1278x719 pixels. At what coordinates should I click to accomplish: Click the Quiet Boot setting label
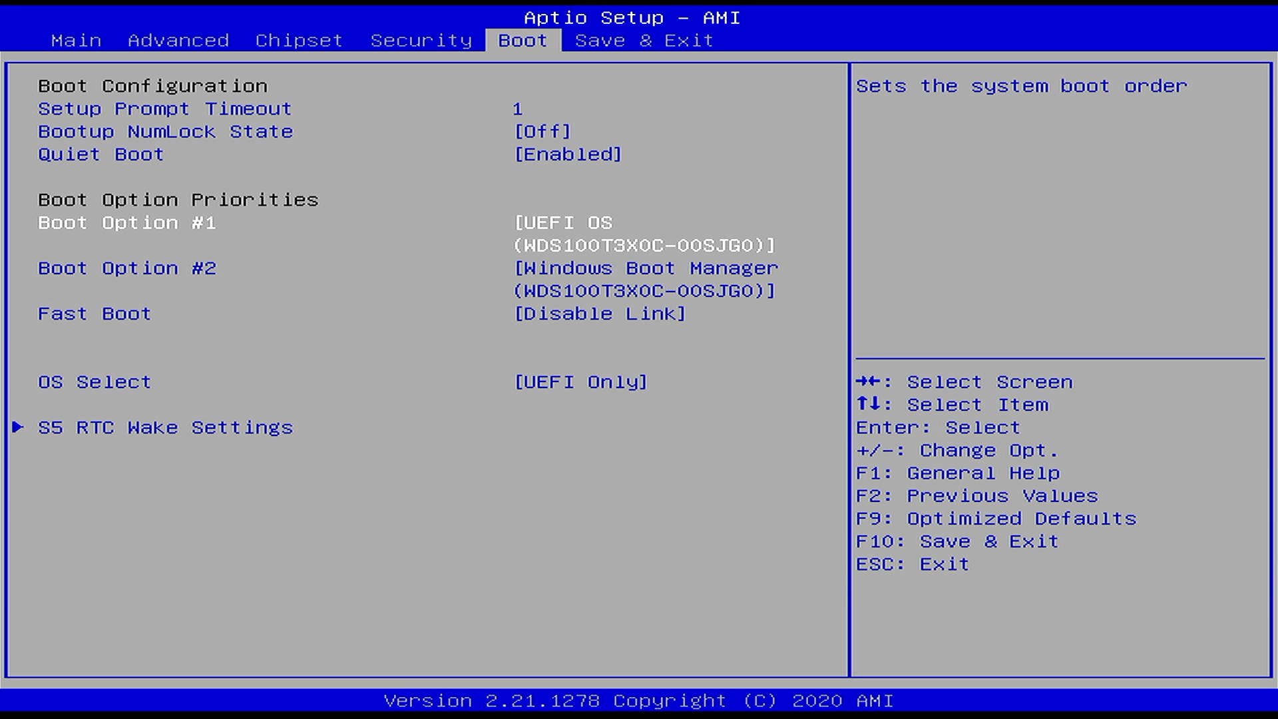point(101,154)
